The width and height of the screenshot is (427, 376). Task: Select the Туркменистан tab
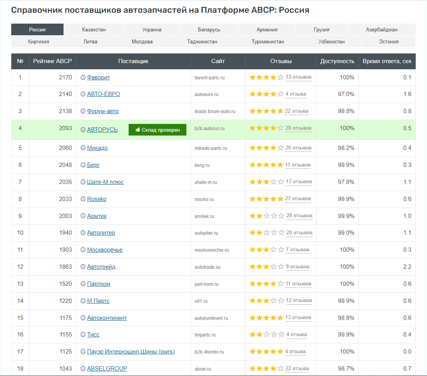pos(268,41)
